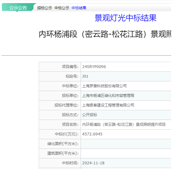The height and width of the screenshot is (169, 173).
Task: Click the 招标代理单位 label cell
Action: point(60,105)
